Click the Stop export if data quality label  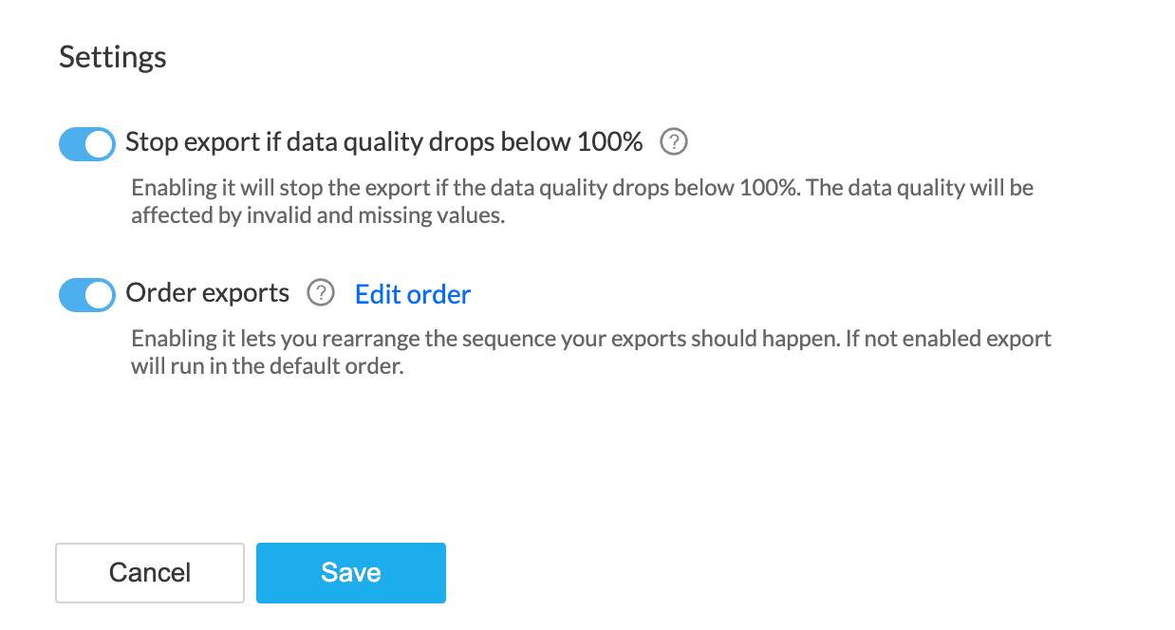point(384,142)
